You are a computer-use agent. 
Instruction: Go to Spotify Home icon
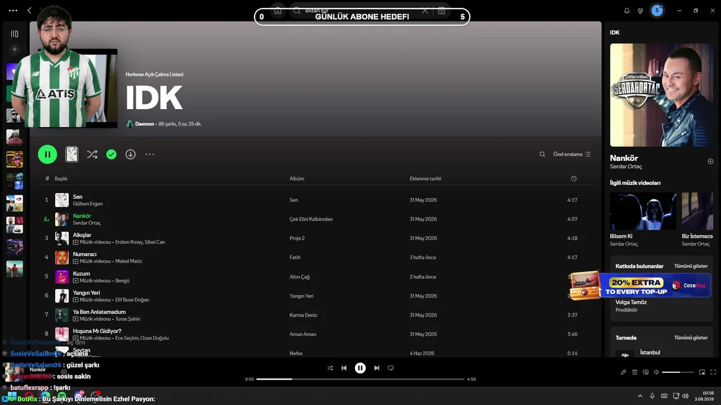coord(278,11)
